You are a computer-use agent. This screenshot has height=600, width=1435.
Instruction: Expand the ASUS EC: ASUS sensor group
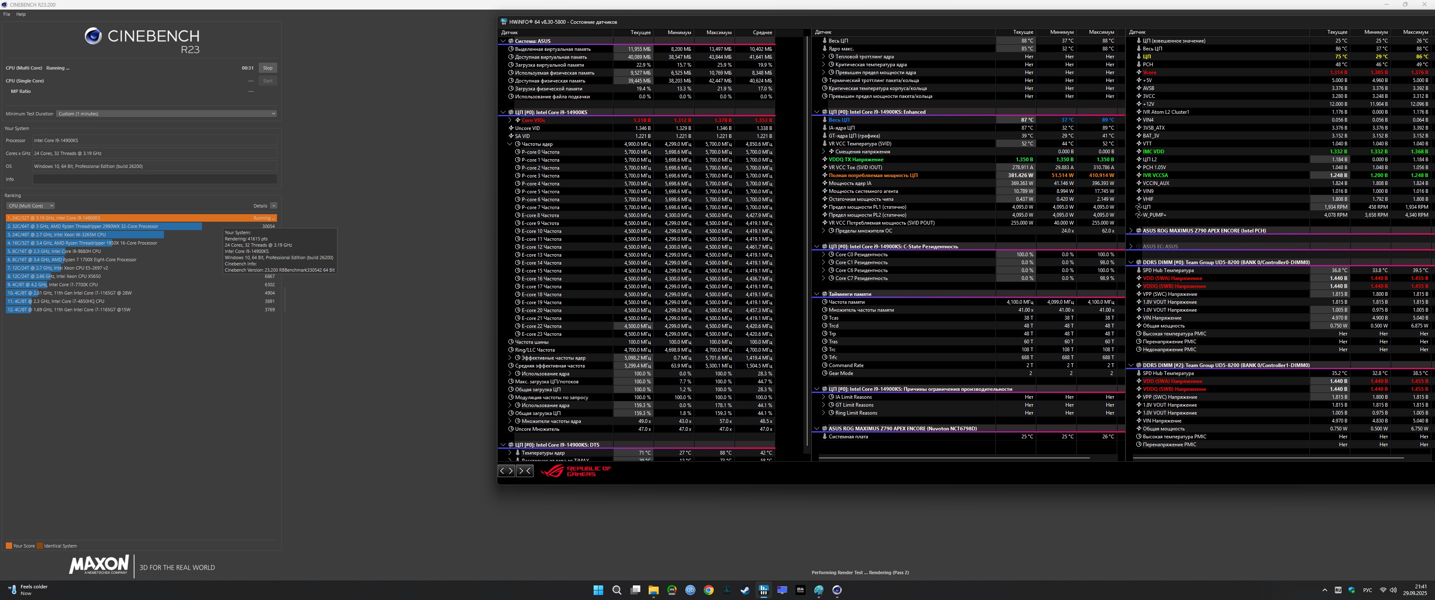pyautogui.click(x=1131, y=247)
